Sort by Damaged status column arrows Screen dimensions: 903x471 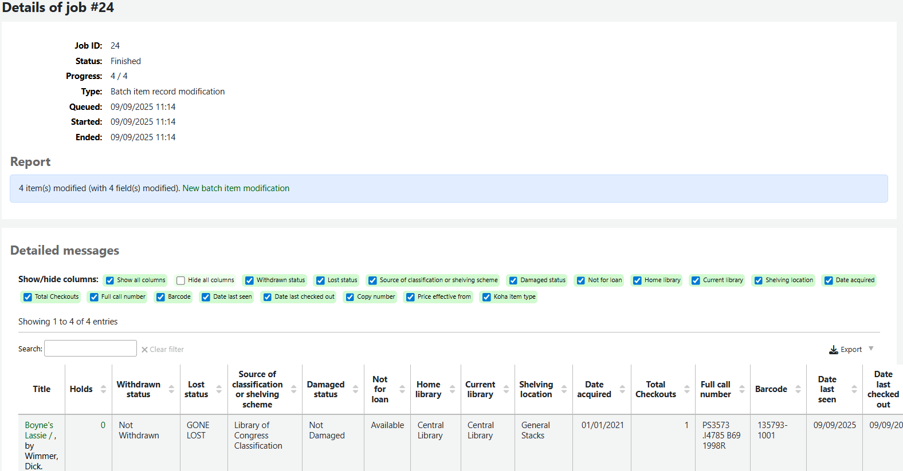tap(355, 389)
